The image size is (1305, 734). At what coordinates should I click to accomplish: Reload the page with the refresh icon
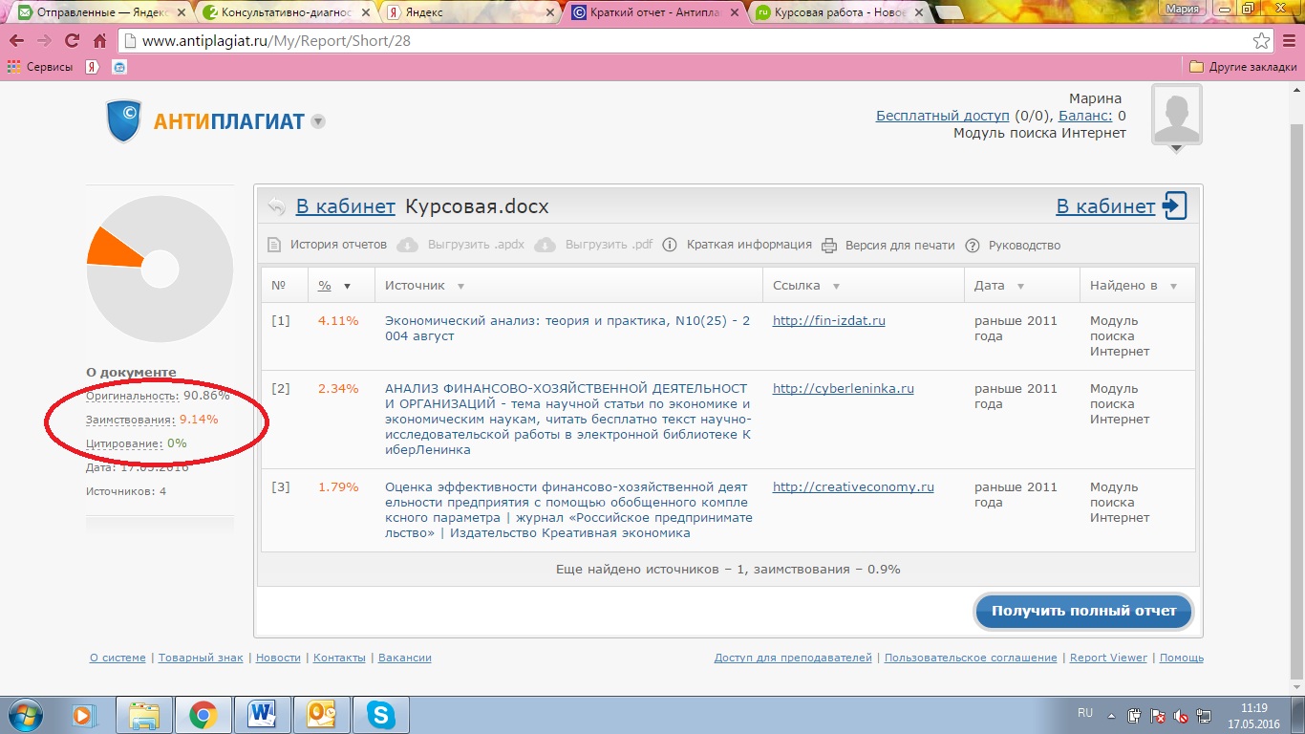pos(72,41)
